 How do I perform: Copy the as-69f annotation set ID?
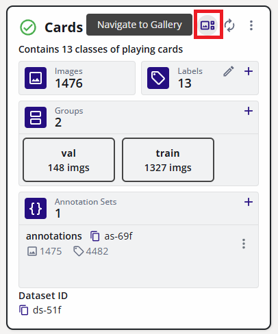point(95,236)
